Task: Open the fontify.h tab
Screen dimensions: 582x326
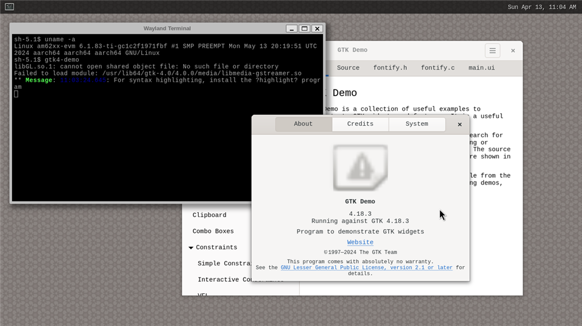Action: (390, 68)
